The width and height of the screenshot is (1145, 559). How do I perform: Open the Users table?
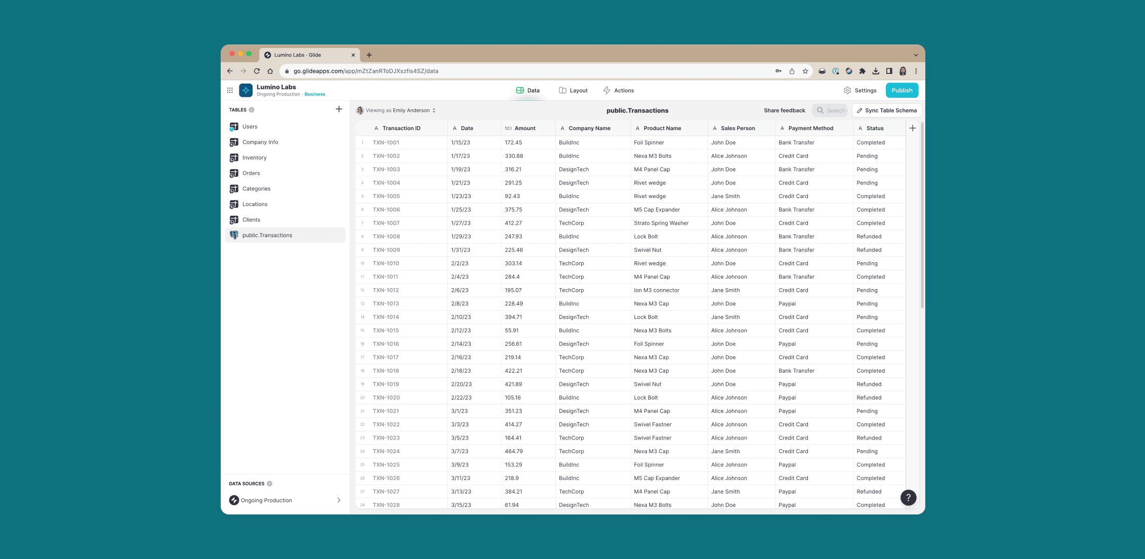click(x=250, y=127)
